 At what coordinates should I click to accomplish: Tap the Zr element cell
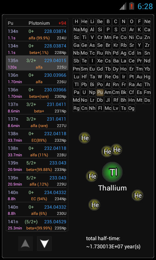point(147,45)
